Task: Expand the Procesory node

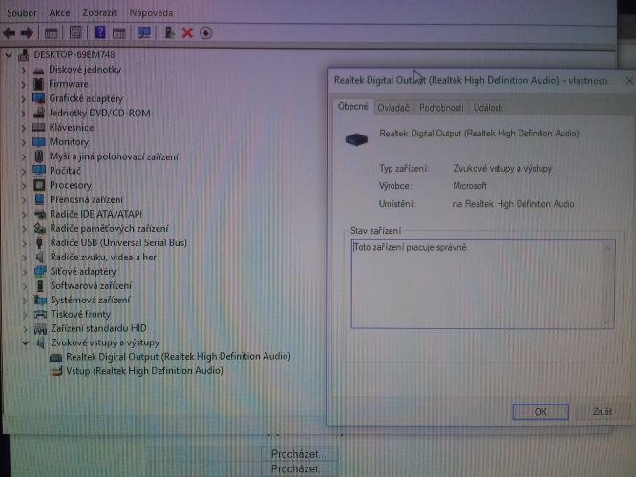Action: click(24, 186)
